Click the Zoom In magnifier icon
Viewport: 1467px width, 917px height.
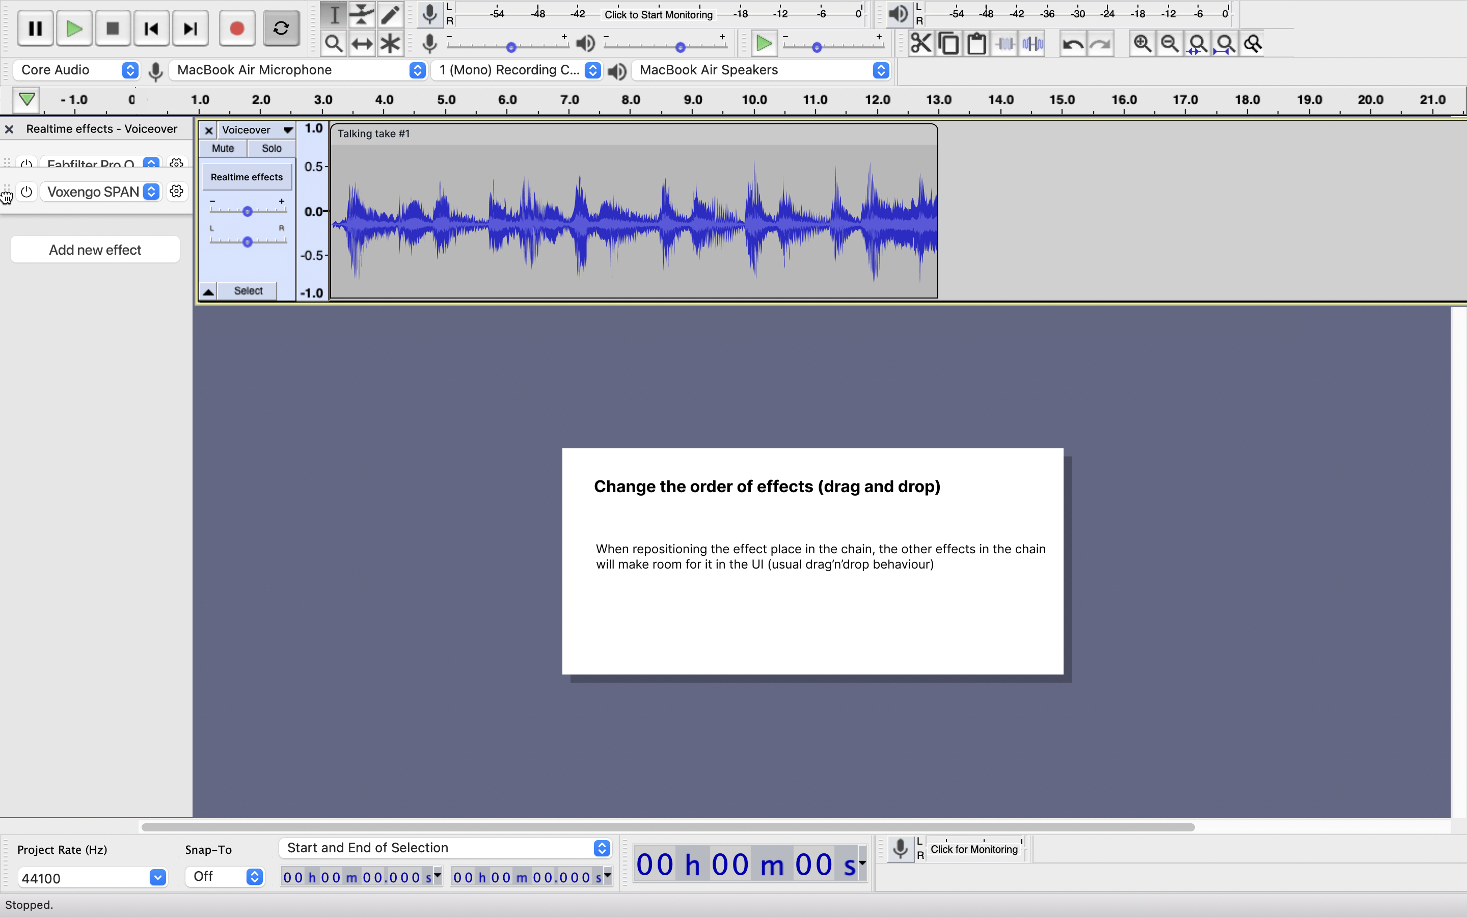tap(1142, 43)
